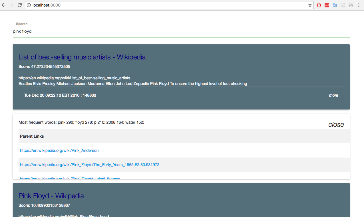The image size is (364, 217).
Task: Click the Search label above the input
Action: tap(22, 24)
